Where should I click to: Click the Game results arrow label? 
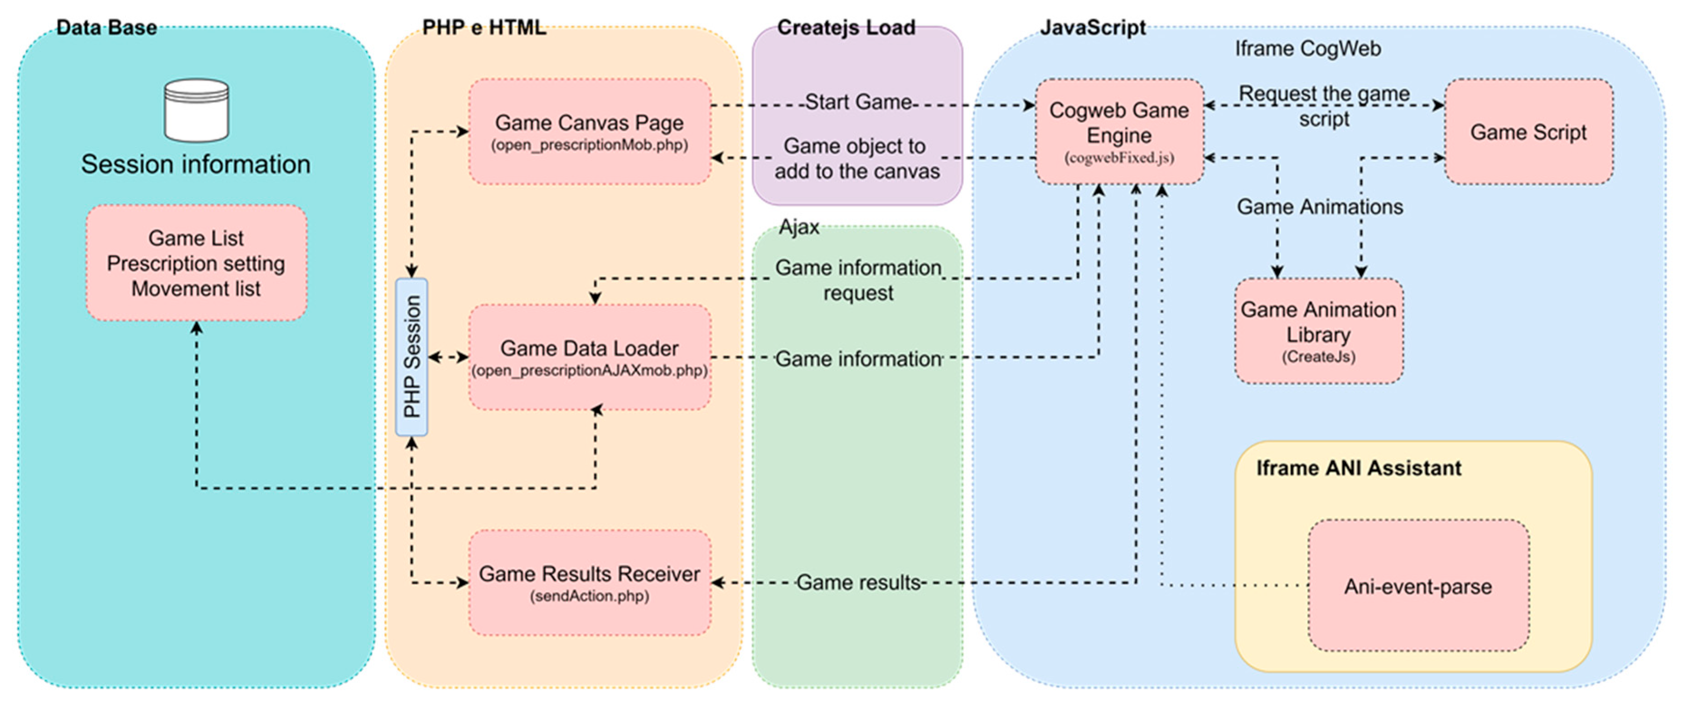click(858, 582)
